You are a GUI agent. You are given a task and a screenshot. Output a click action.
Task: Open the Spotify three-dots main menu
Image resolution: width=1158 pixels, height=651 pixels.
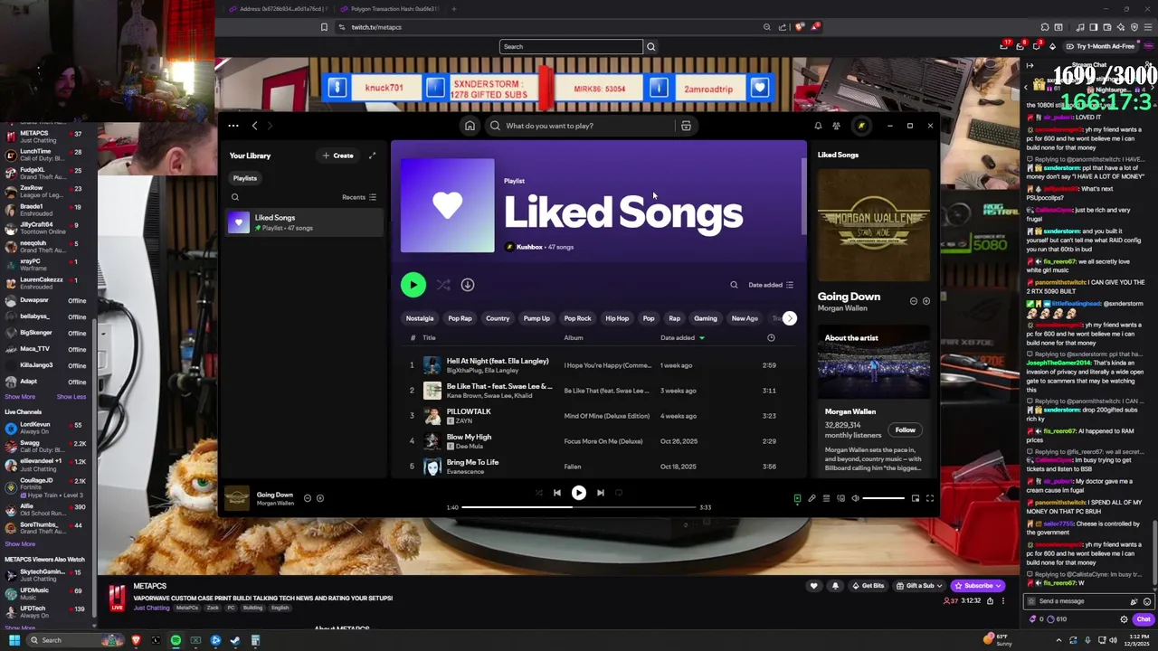233,126
